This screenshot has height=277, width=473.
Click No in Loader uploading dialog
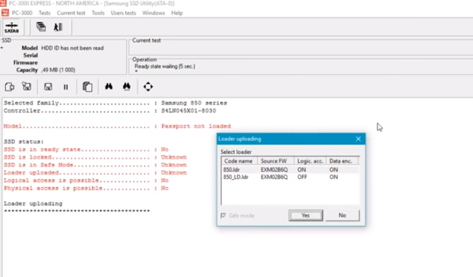pos(343,216)
